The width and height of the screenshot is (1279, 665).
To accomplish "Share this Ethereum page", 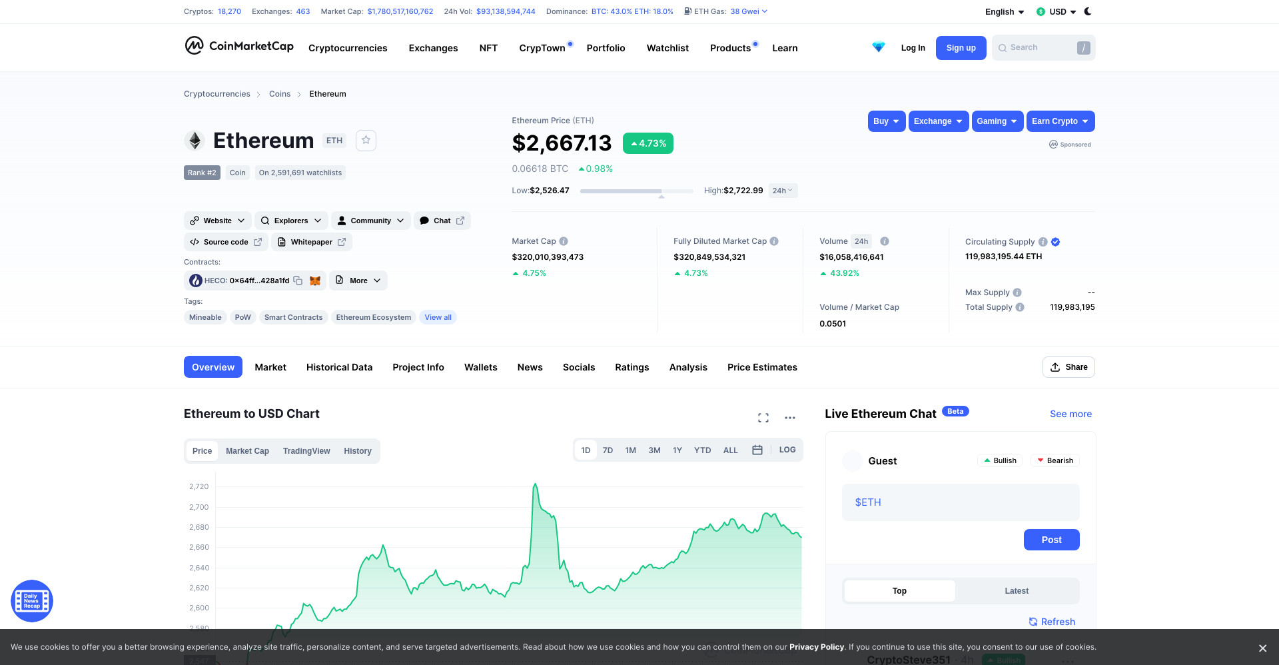I will point(1068,367).
